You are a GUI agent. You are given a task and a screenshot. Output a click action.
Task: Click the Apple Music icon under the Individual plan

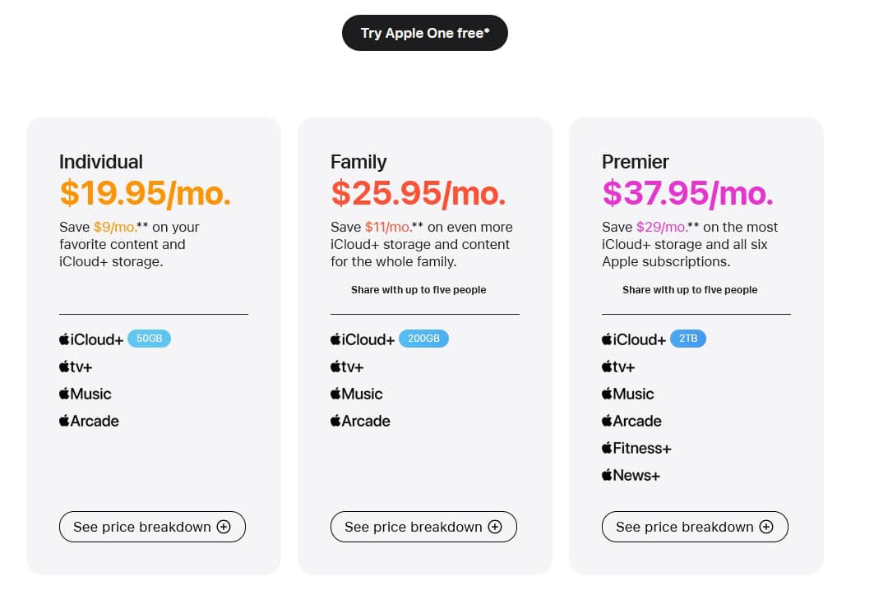63,394
